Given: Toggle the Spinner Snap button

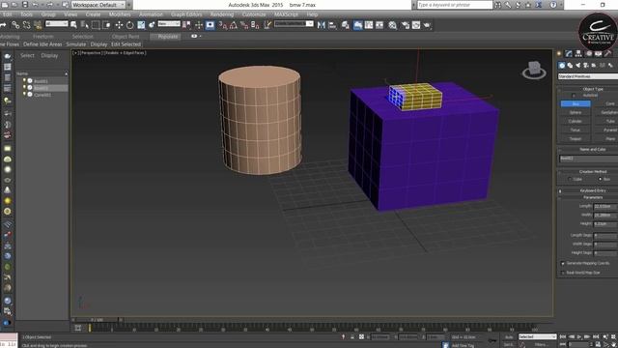Looking at the screenshot, I should (x=255, y=25).
